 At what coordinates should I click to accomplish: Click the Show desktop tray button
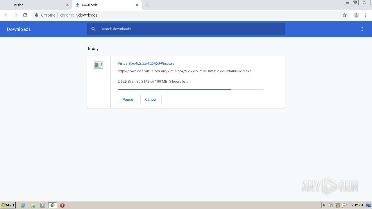pos(369,205)
